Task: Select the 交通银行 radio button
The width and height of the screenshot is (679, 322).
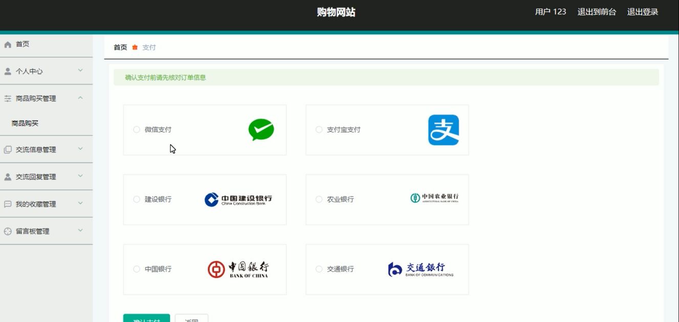Action: click(319, 269)
